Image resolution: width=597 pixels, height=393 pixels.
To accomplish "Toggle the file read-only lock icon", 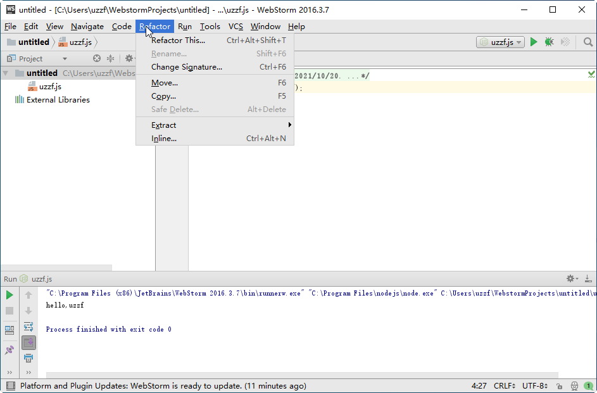I will (x=559, y=386).
